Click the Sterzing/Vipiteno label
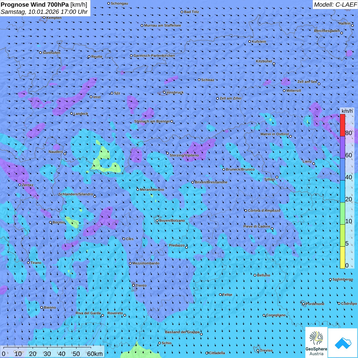This screenshot has height=358, width=358. click(184, 155)
